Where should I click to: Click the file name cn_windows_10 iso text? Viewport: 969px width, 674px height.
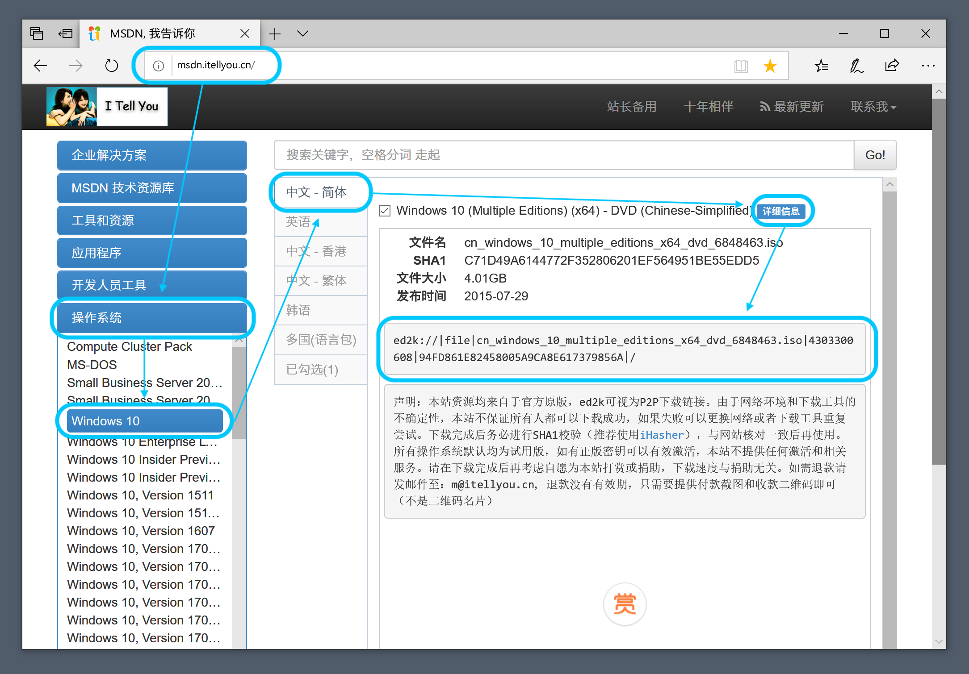(623, 242)
